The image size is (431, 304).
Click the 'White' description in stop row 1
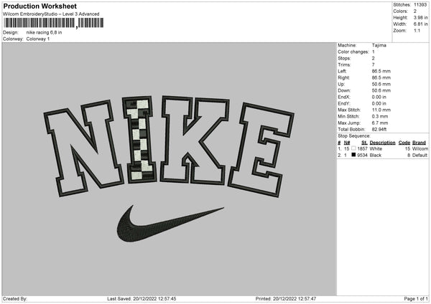[376, 148]
